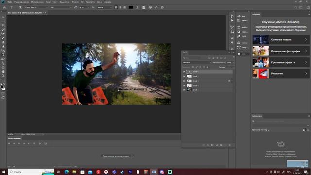Open the arrow next to the create video timeline button
This screenshot has height=175, width=311.
pyautogui.click(x=133, y=156)
